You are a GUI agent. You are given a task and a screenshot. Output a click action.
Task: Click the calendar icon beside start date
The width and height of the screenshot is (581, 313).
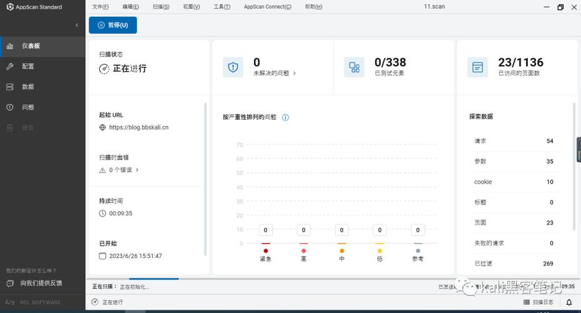click(103, 256)
